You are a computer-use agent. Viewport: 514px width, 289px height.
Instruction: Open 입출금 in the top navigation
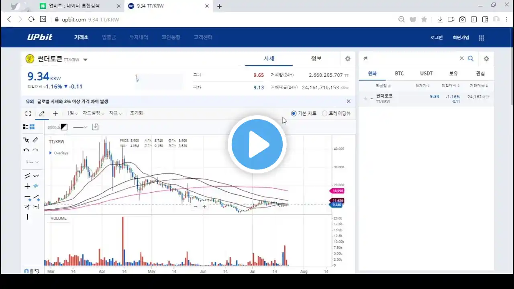click(x=109, y=37)
